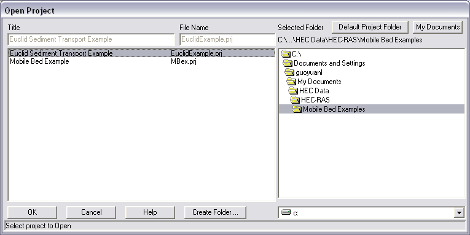Click the Documents and Settings folder icon

tap(288, 63)
